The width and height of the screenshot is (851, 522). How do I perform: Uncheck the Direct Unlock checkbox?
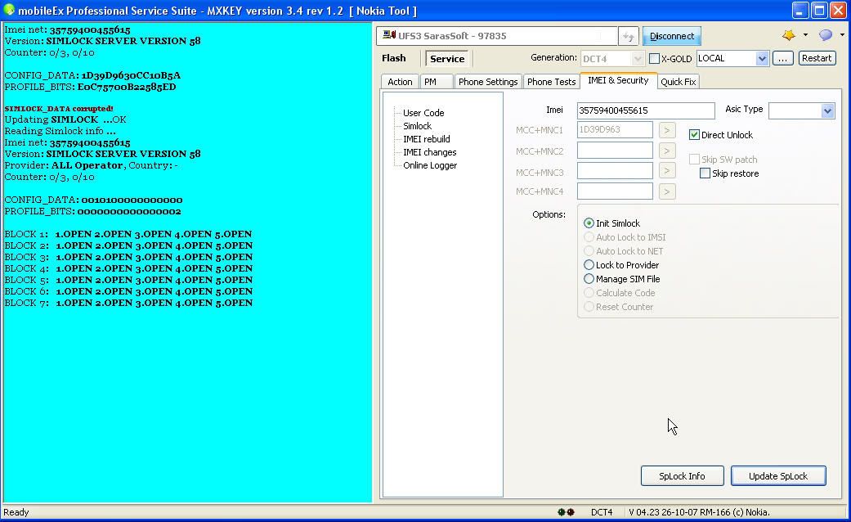[x=694, y=135]
